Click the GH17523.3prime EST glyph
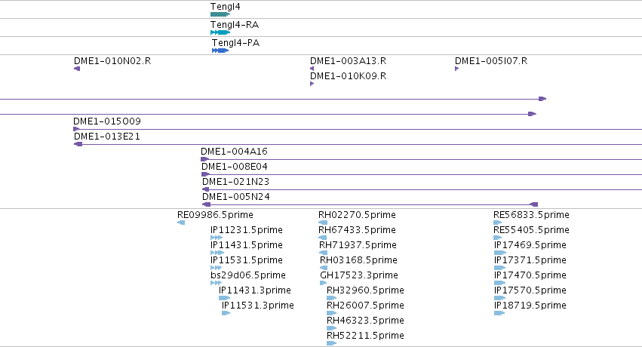Image resolution: width=642 pixels, height=347 pixels. pos(324,283)
